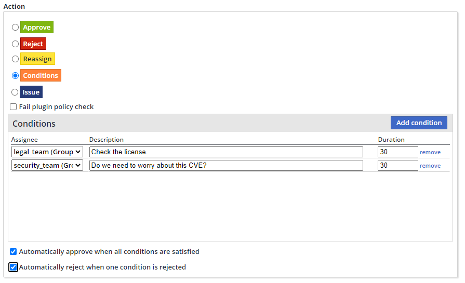
Task: Uncheck automatically approve when conditions satisfied
Action: 14,252
